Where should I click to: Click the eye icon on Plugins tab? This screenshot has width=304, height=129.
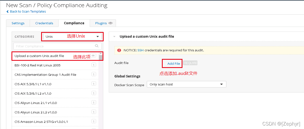coord(111,23)
